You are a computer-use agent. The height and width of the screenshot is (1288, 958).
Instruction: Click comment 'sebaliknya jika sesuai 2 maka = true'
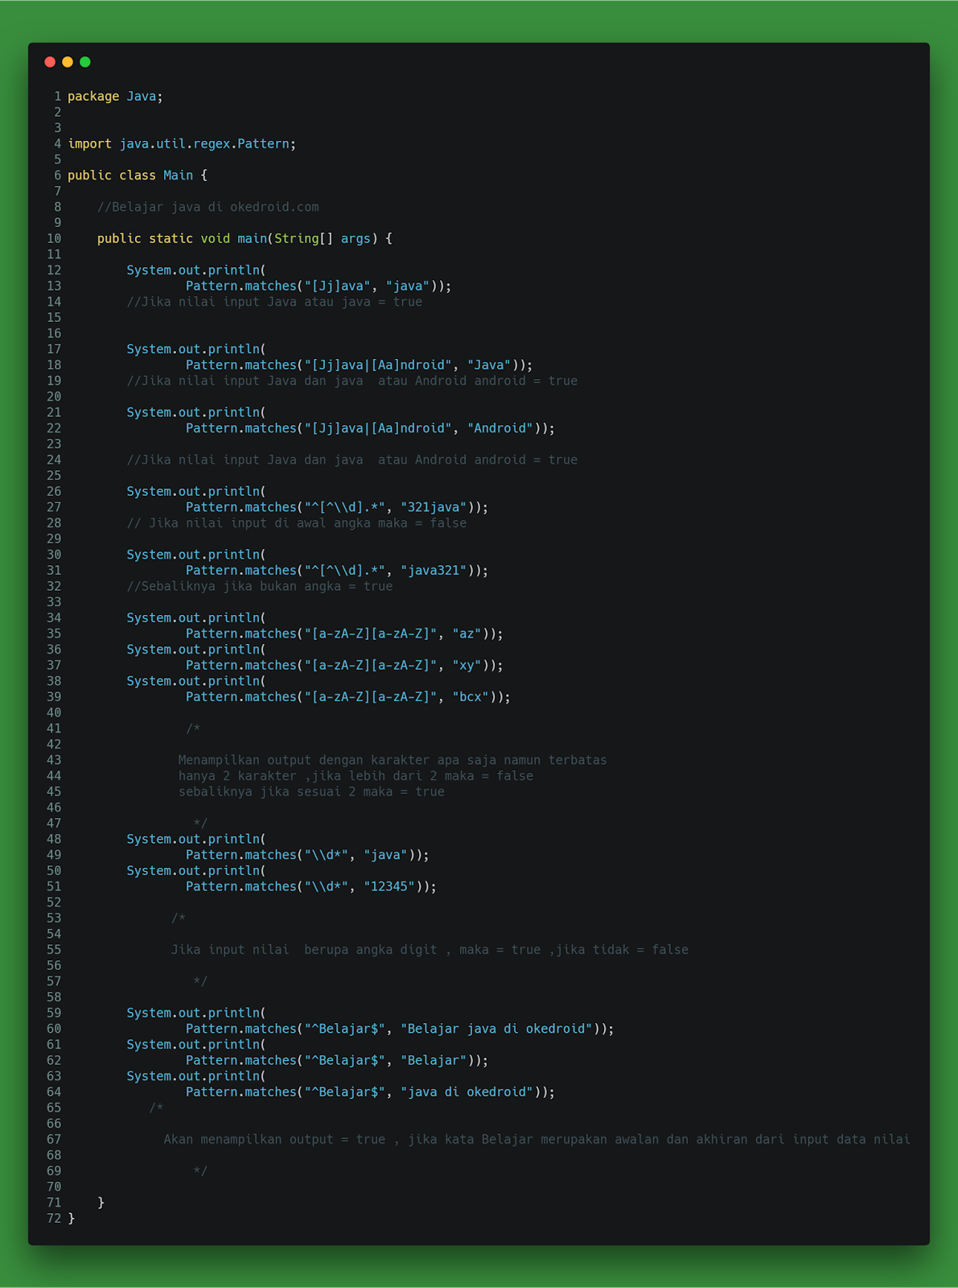click(311, 792)
